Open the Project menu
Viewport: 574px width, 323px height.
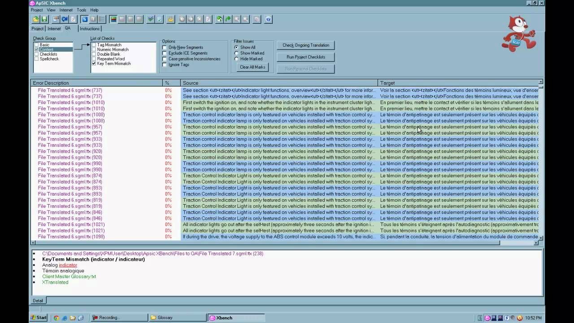tap(37, 10)
